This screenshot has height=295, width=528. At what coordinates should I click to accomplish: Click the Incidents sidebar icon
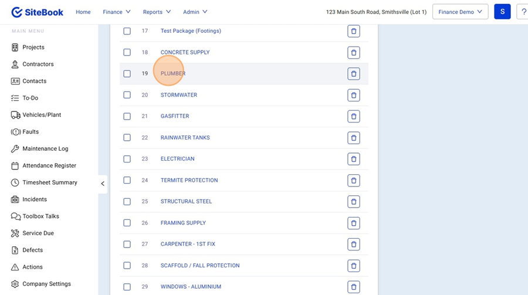pos(15,199)
